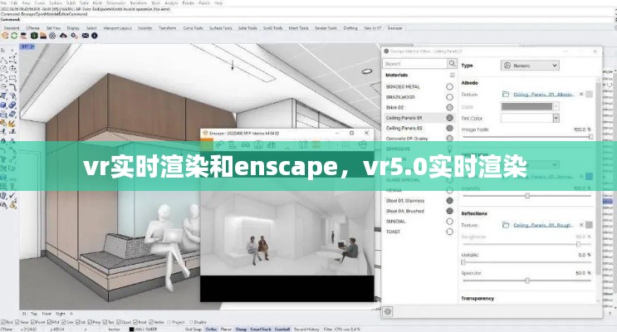This screenshot has height=332, width=617.
Task: Click the Specular slider track
Action: point(526,280)
